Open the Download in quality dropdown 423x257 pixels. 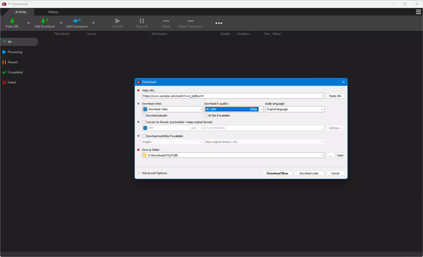261,109
